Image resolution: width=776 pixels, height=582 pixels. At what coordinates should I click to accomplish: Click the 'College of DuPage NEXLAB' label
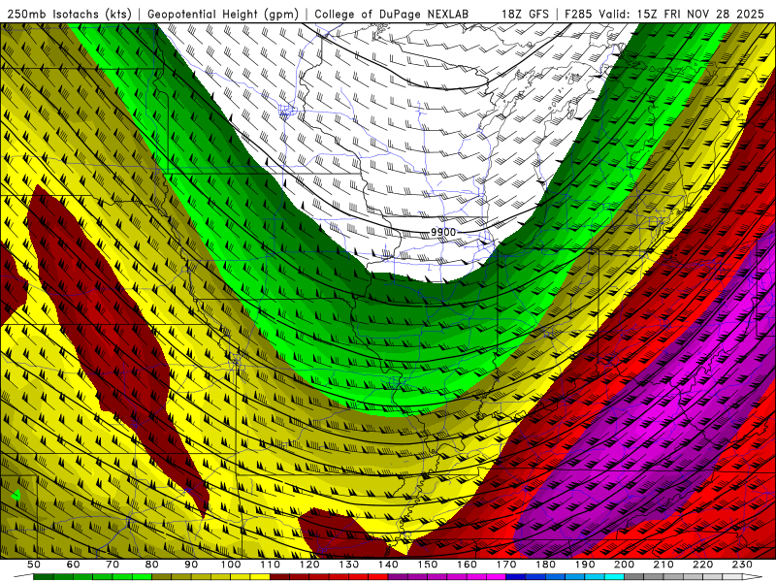(x=392, y=14)
